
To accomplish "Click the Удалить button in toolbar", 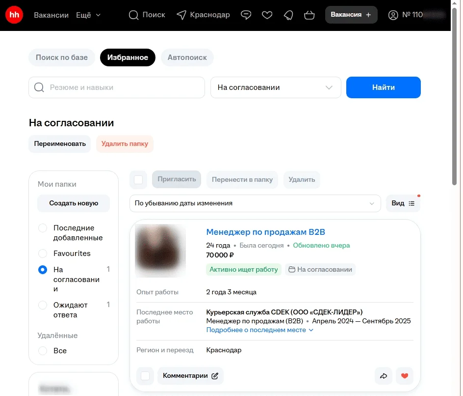I will pos(302,179).
